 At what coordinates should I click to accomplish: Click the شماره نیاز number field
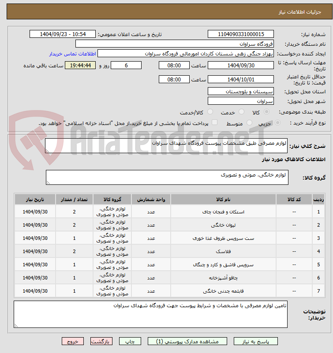click(241, 34)
